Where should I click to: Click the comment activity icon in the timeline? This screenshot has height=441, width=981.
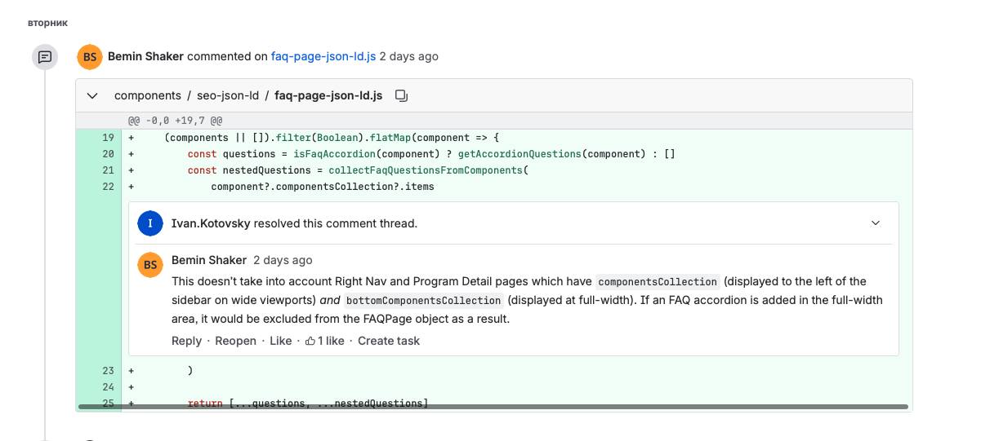[45, 57]
